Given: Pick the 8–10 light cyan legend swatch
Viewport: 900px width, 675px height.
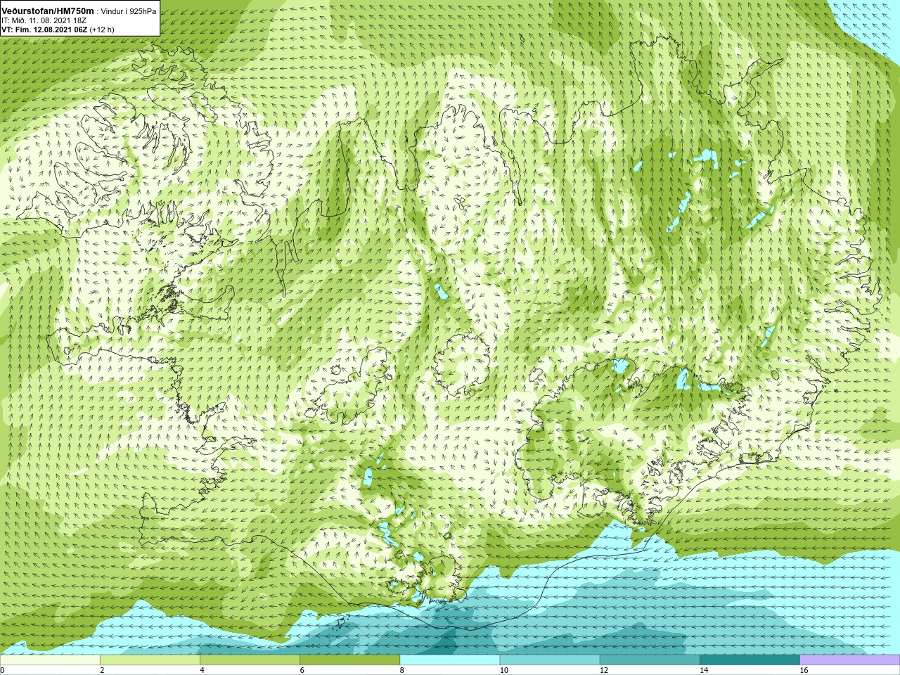Looking at the screenshot, I should tap(449, 660).
